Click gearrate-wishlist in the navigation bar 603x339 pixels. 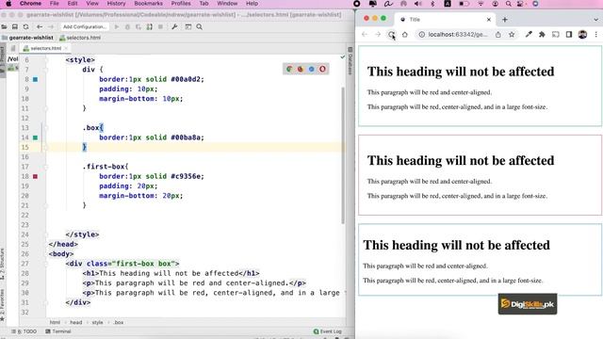[27, 38]
